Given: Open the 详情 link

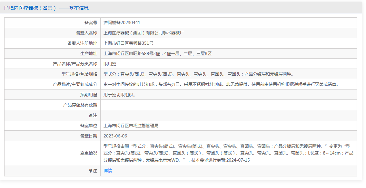Looking at the screenshot, I should click(x=108, y=171).
